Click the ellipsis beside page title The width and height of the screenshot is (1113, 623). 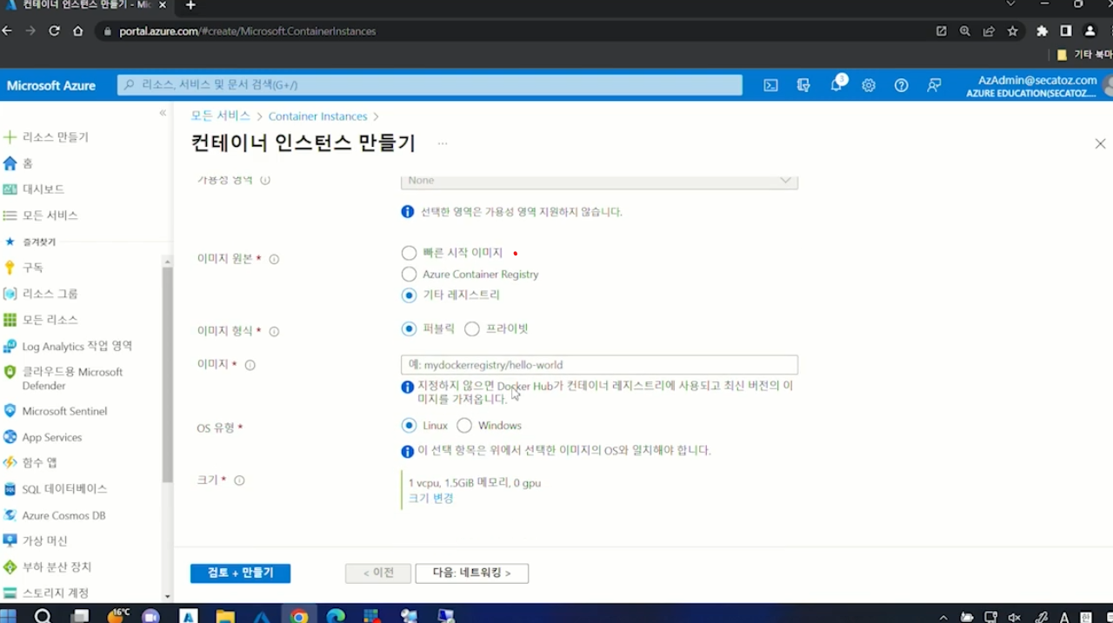click(443, 143)
